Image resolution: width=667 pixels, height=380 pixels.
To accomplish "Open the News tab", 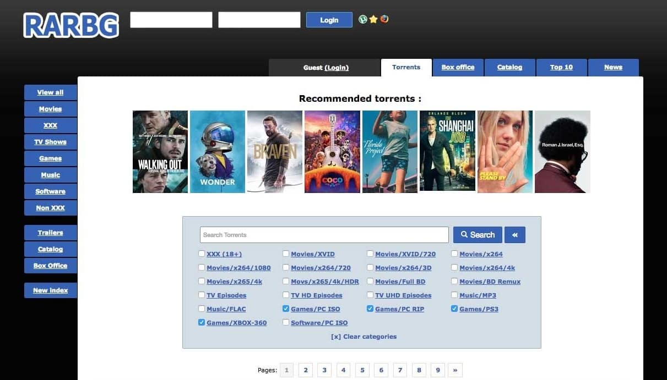I will pos(613,68).
